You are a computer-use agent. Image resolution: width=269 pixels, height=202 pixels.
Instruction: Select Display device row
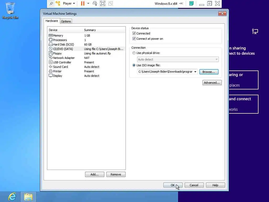pos(86,76)
